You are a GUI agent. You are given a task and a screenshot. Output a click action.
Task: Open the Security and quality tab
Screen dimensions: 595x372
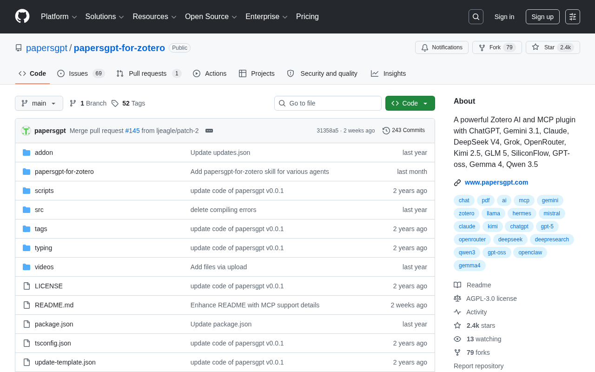click(x=322, y=73)
